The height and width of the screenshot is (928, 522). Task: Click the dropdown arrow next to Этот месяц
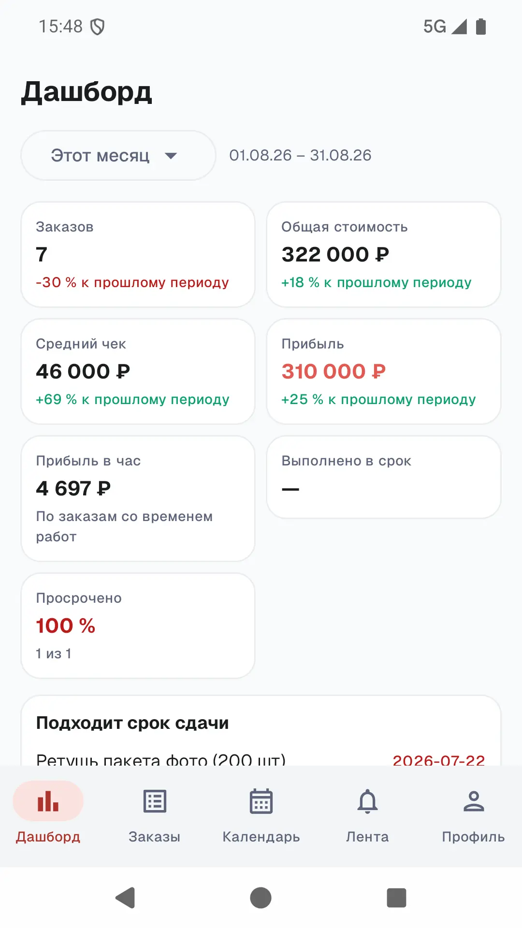coord(171,156)
